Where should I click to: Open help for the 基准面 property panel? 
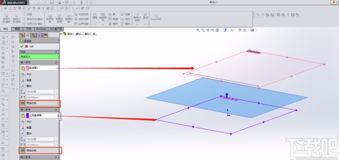(56, 41)
